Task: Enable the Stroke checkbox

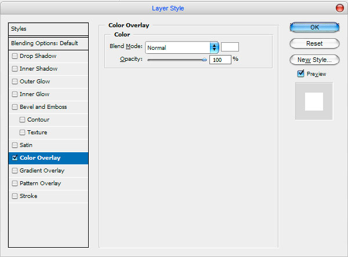Action: pos(14,196)
